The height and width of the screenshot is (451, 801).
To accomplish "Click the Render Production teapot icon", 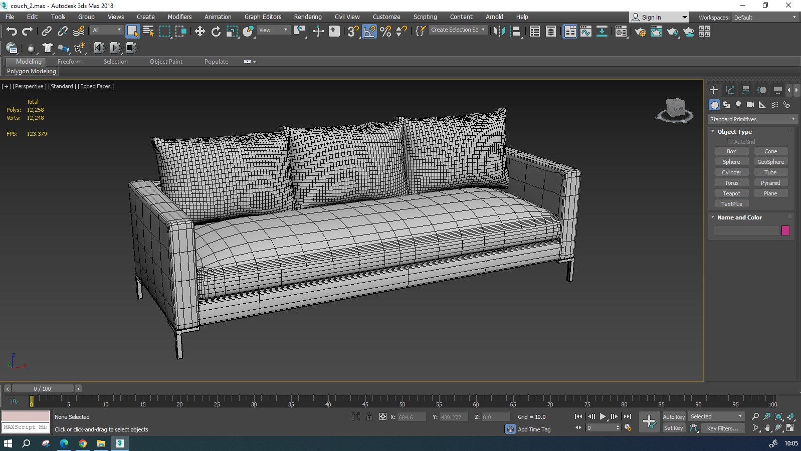I will click(x=672, y=31).
